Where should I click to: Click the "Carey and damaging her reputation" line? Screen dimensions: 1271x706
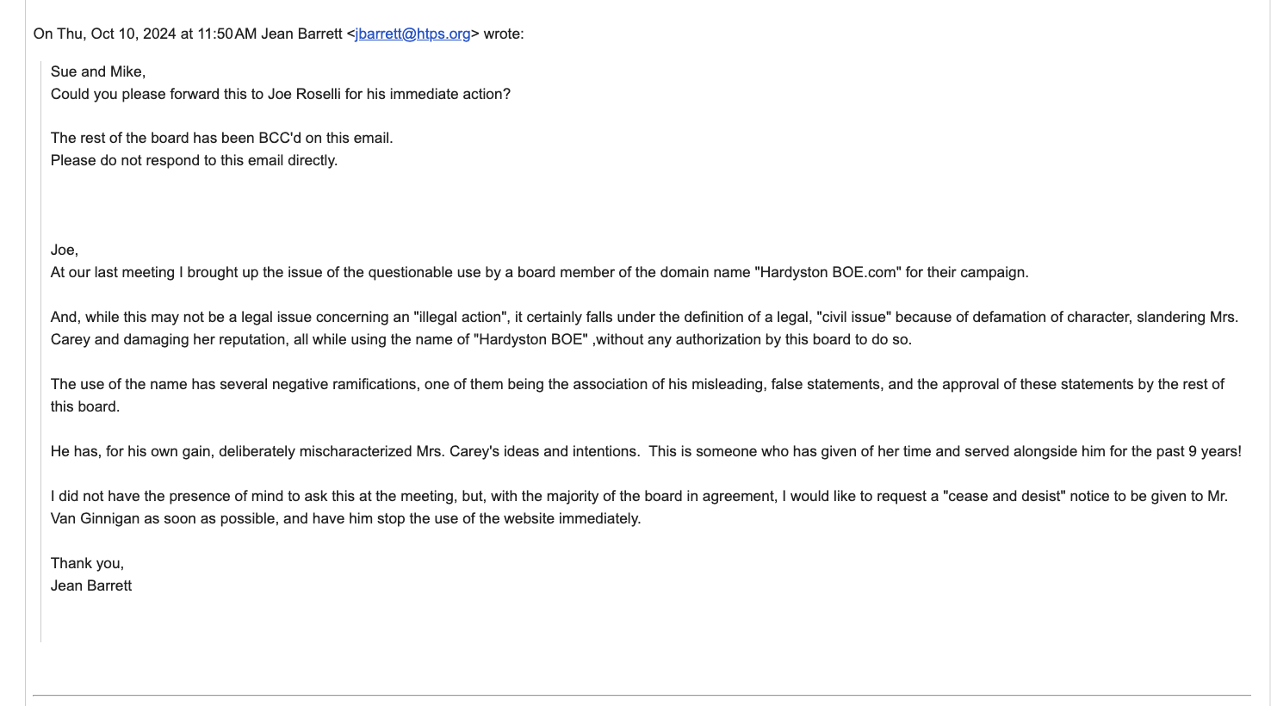[172, 340]
